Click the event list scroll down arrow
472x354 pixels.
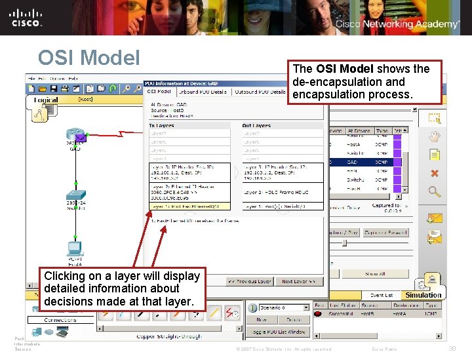[x=405, y=190]
